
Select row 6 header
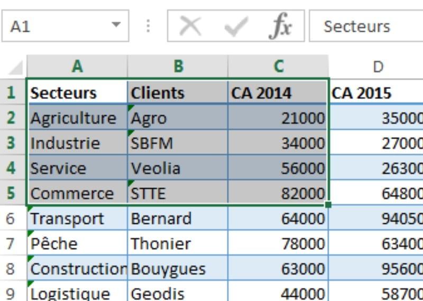[11, 218]
